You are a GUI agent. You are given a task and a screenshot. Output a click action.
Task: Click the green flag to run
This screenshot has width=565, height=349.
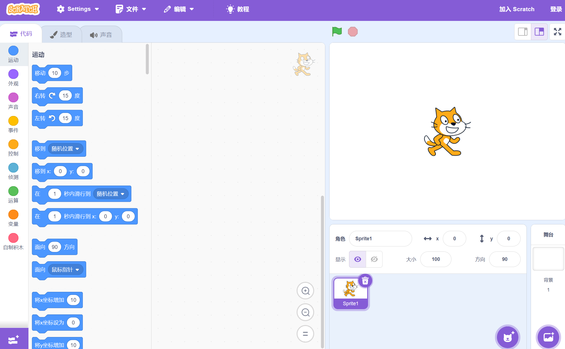tap(337, 31)
